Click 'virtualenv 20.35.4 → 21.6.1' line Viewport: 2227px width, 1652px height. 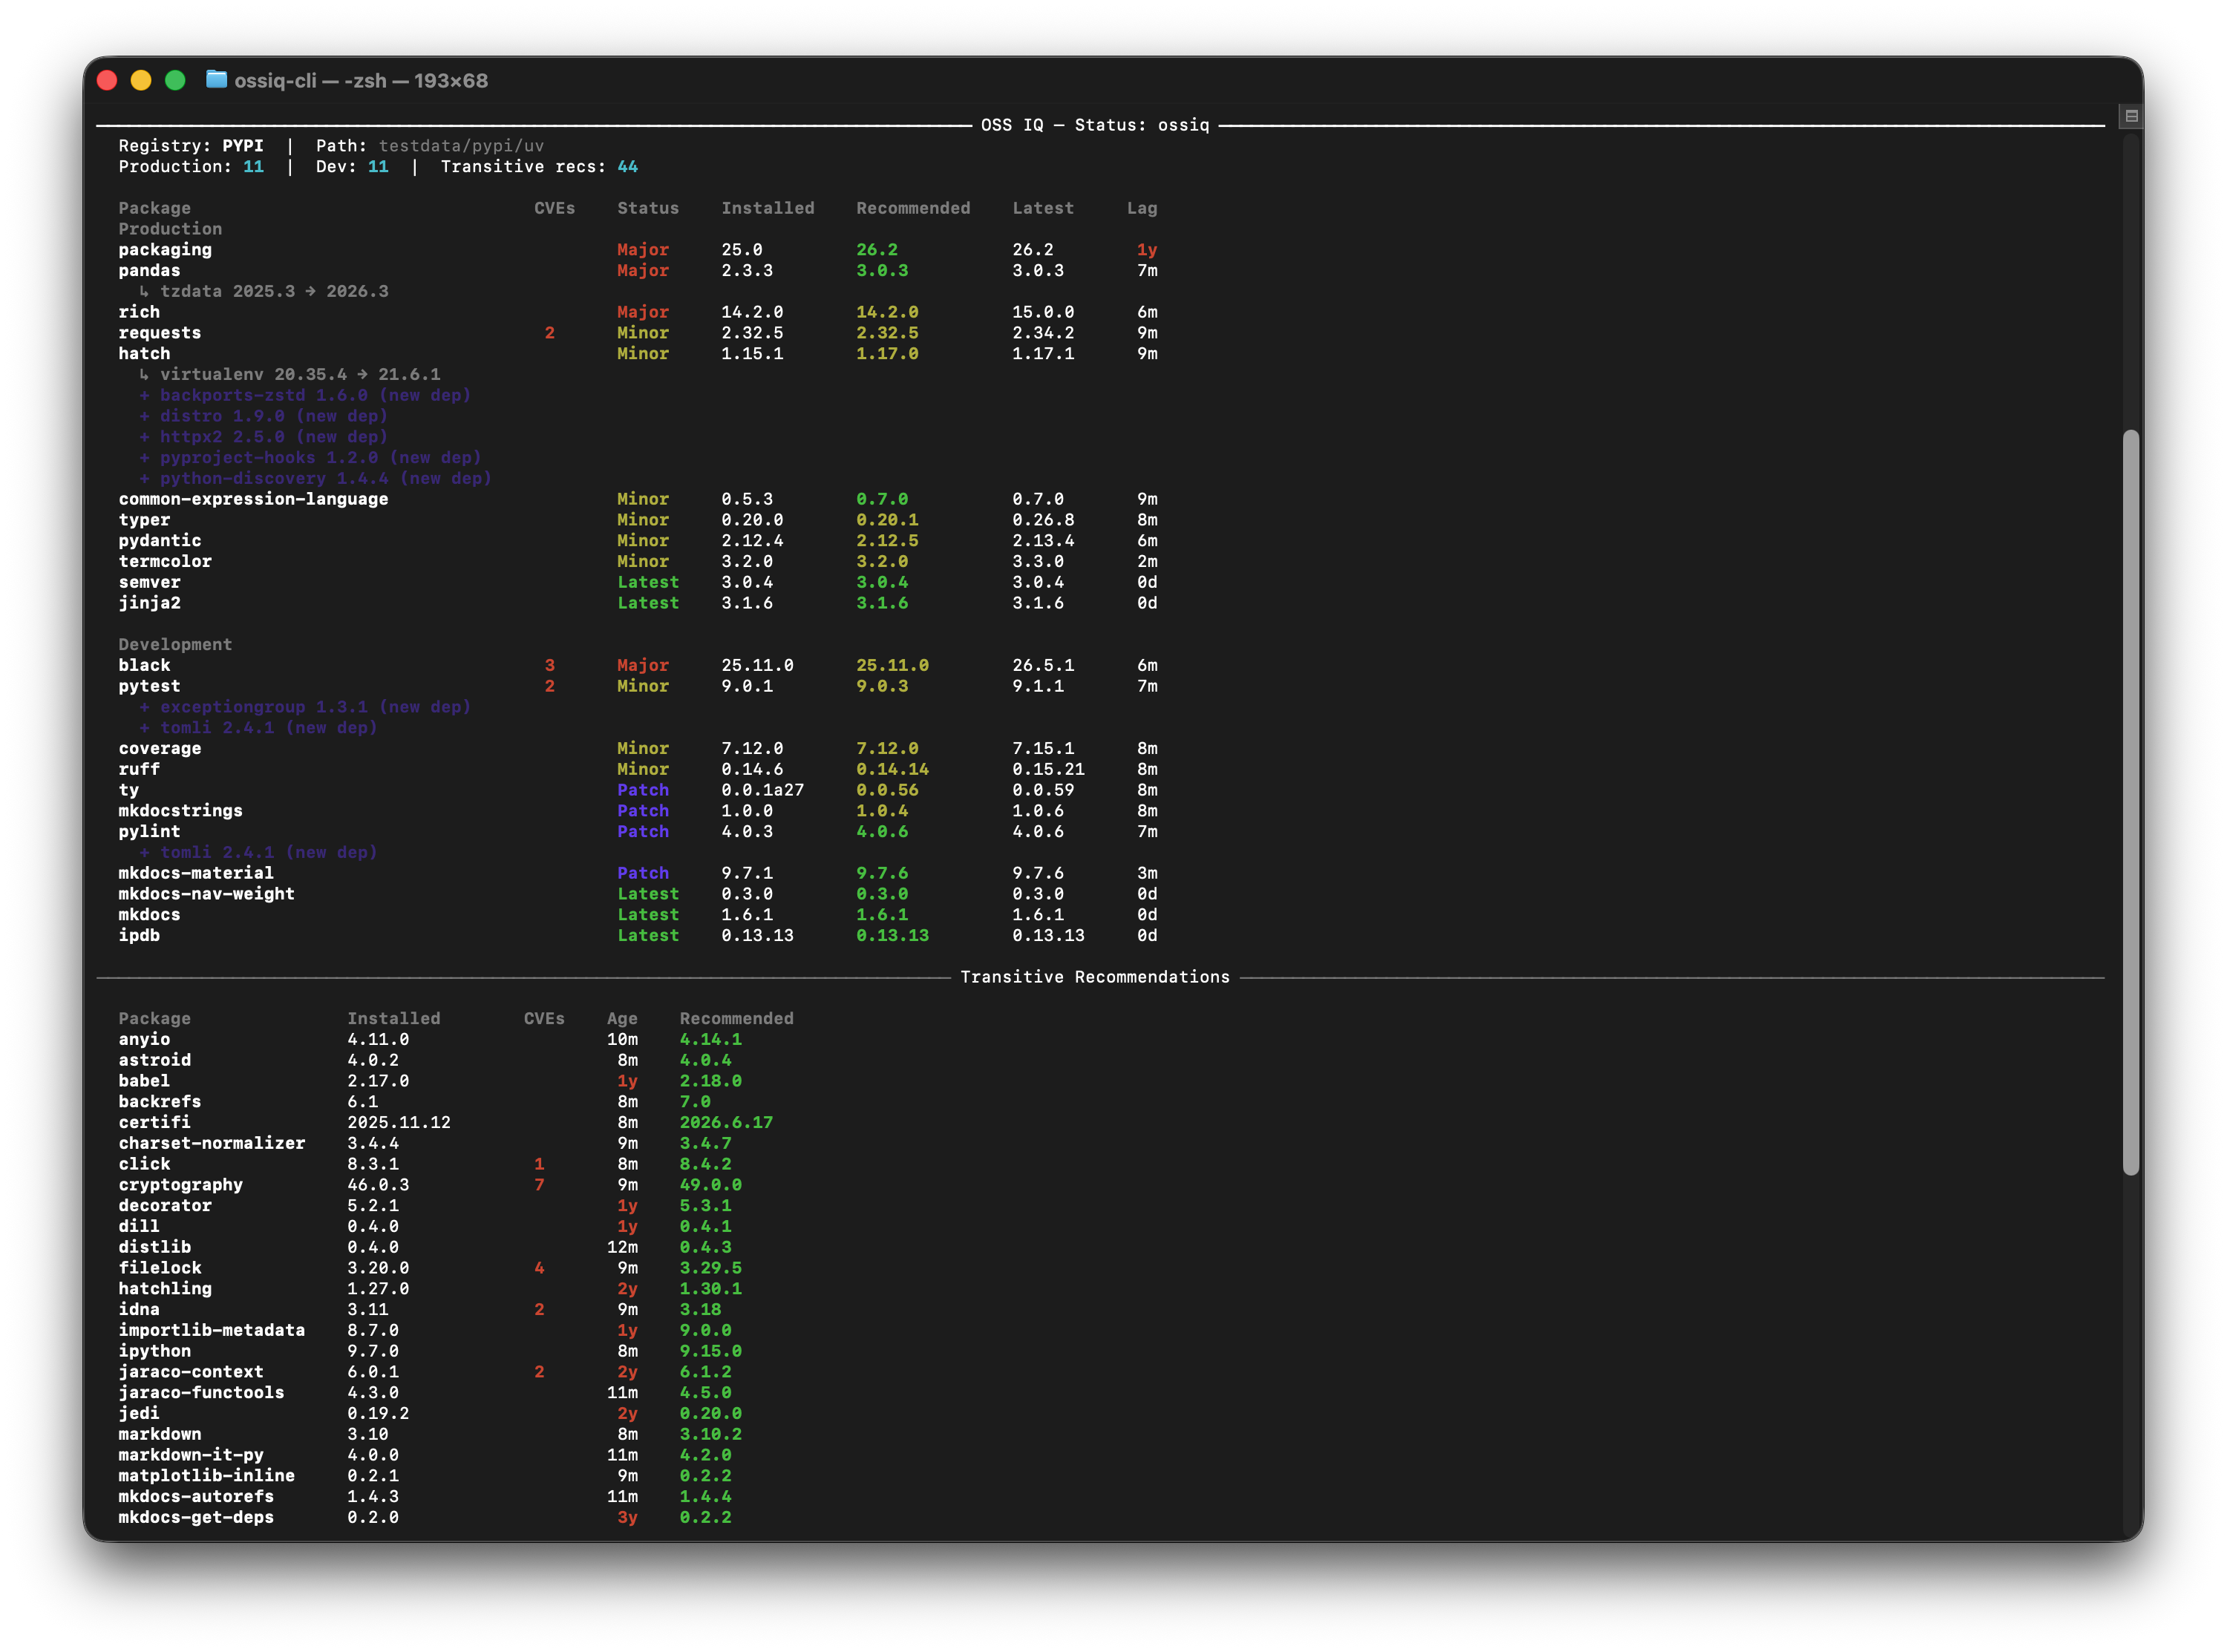click(290, 375)
